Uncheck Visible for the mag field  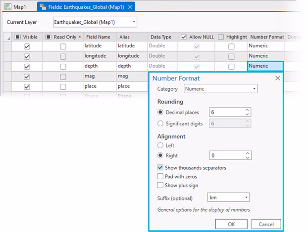(27, 77)
